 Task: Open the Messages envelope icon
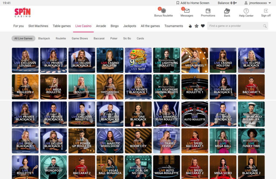[187, 11]
